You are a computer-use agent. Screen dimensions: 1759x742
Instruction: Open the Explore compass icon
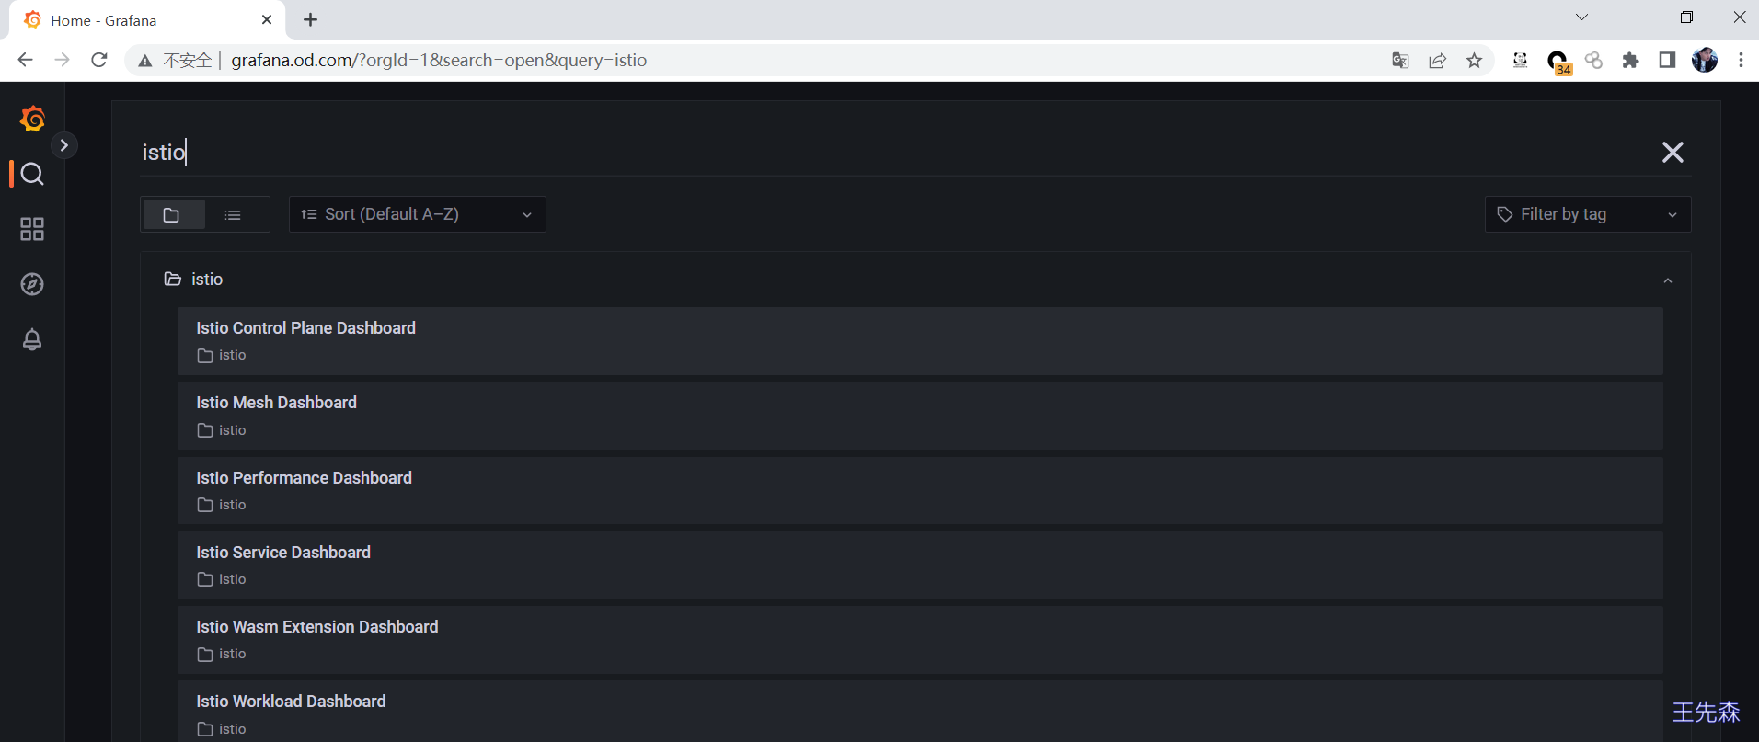coord(32,284)
